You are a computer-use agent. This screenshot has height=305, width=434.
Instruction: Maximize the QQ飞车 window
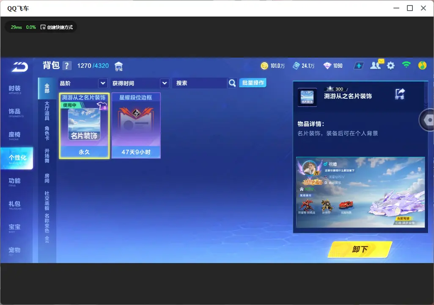click(x=410, y=8)
